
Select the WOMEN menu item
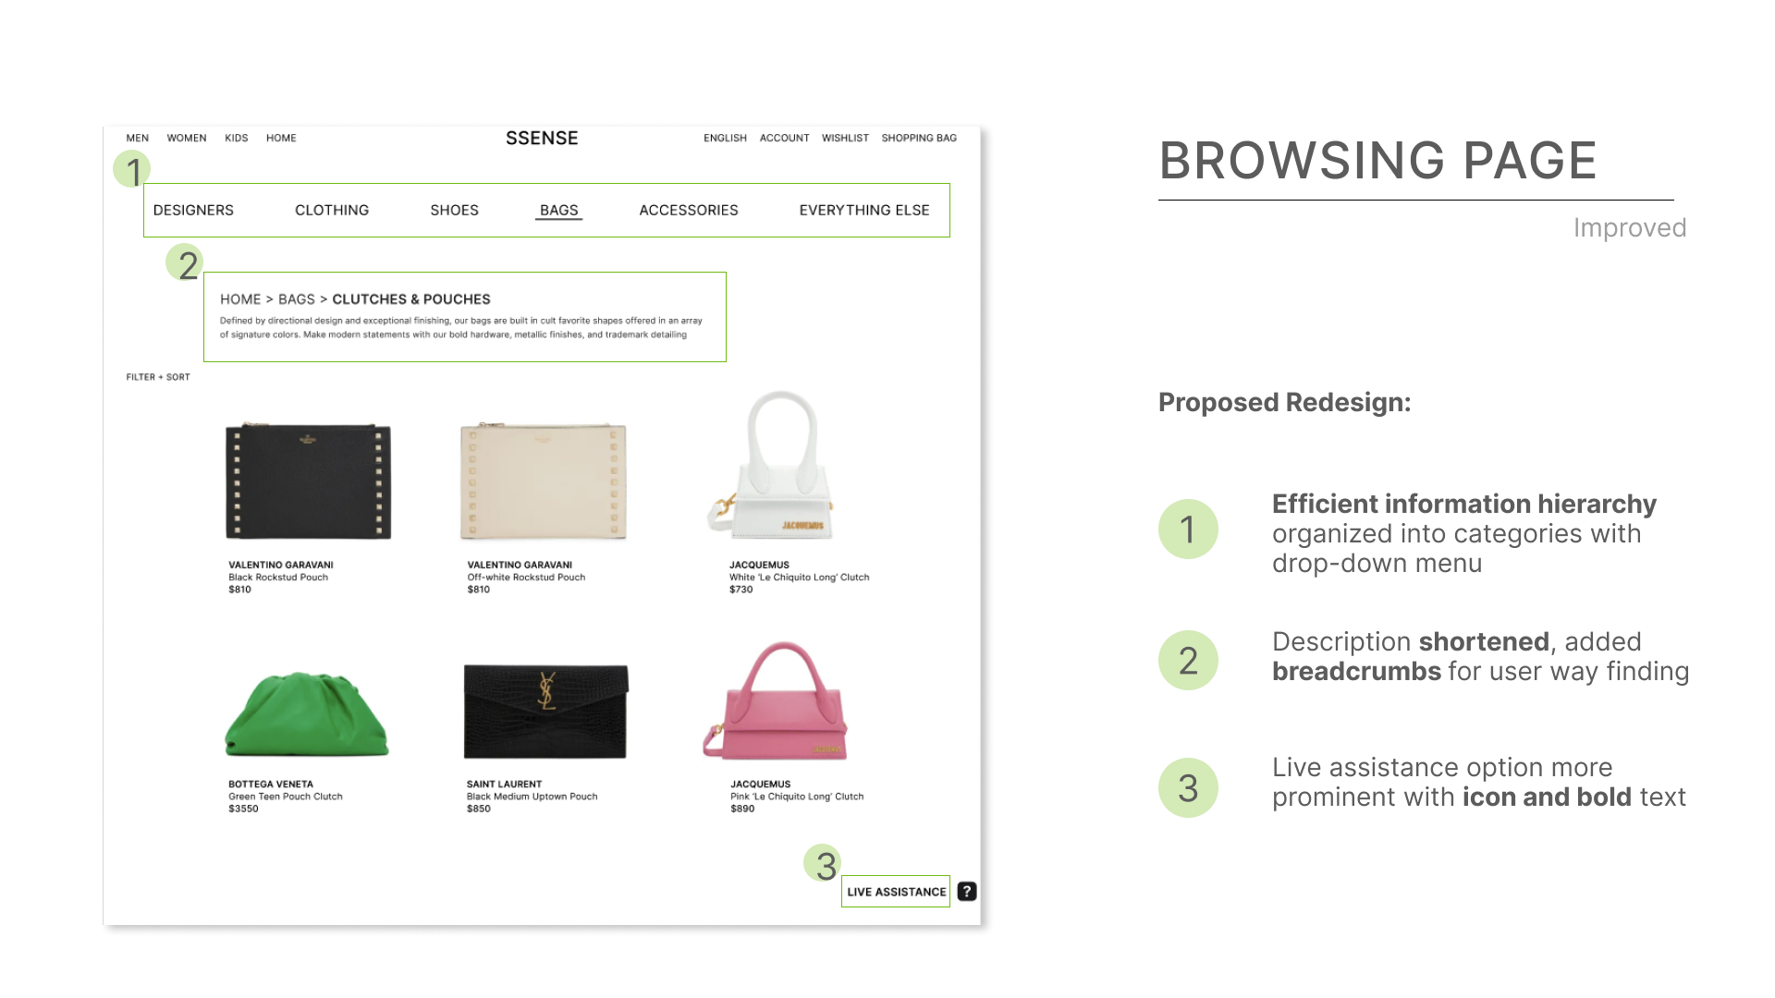[x=185, y=138]
